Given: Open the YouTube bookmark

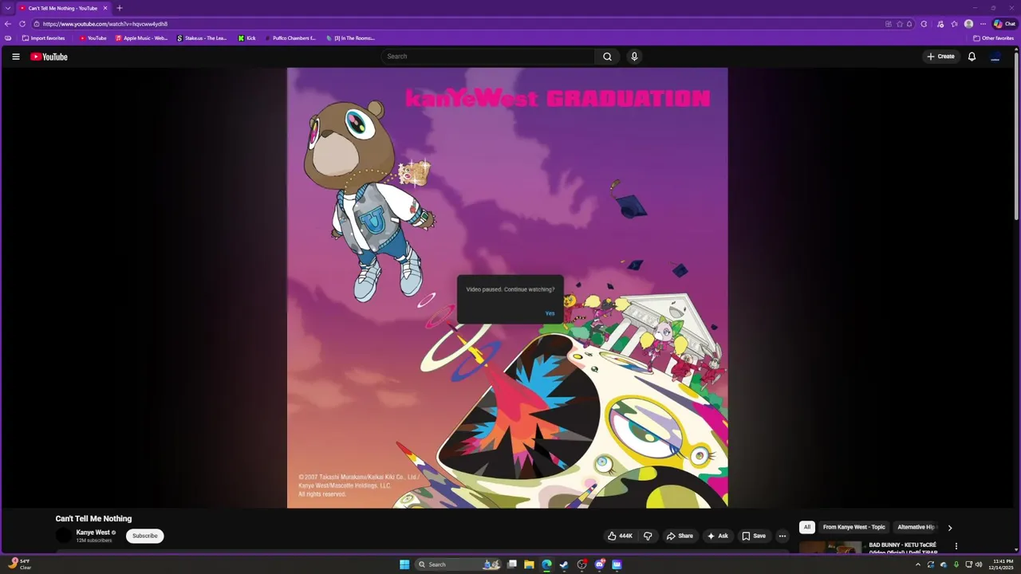Looking at the screenshot, I should pos(93,38).
